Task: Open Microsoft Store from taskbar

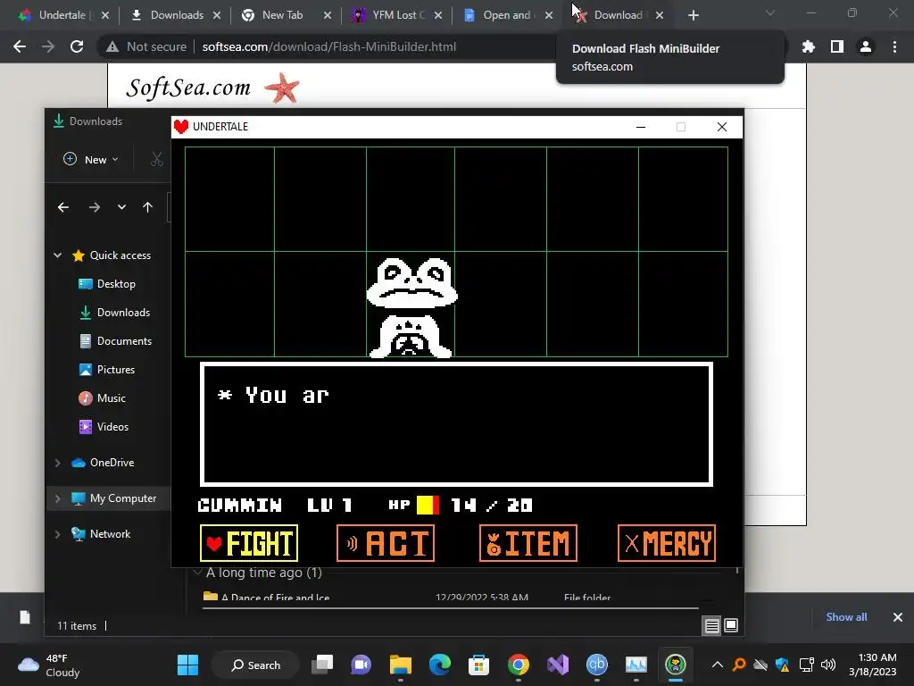Action: point(478,665)
